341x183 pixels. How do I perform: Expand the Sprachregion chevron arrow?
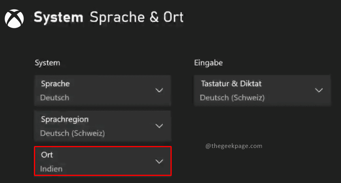(x=159, y=126)
